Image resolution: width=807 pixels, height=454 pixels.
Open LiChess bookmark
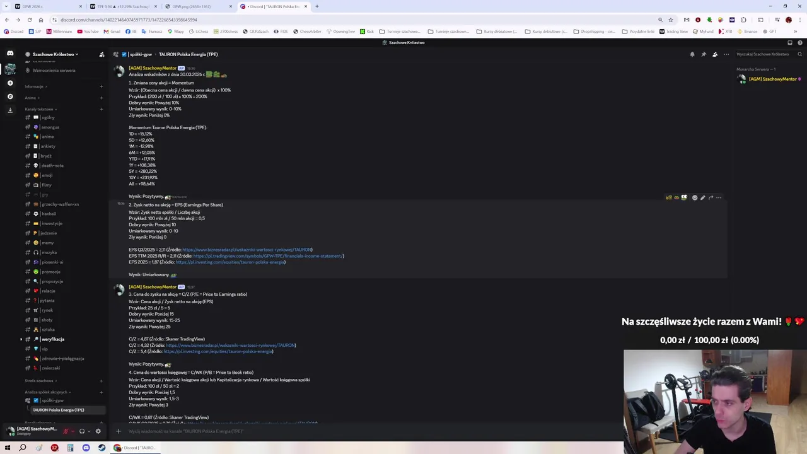point(199,31)
